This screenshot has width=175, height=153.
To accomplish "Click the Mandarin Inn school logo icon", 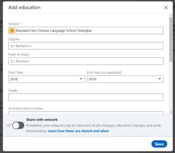I will tap(12, 31).
